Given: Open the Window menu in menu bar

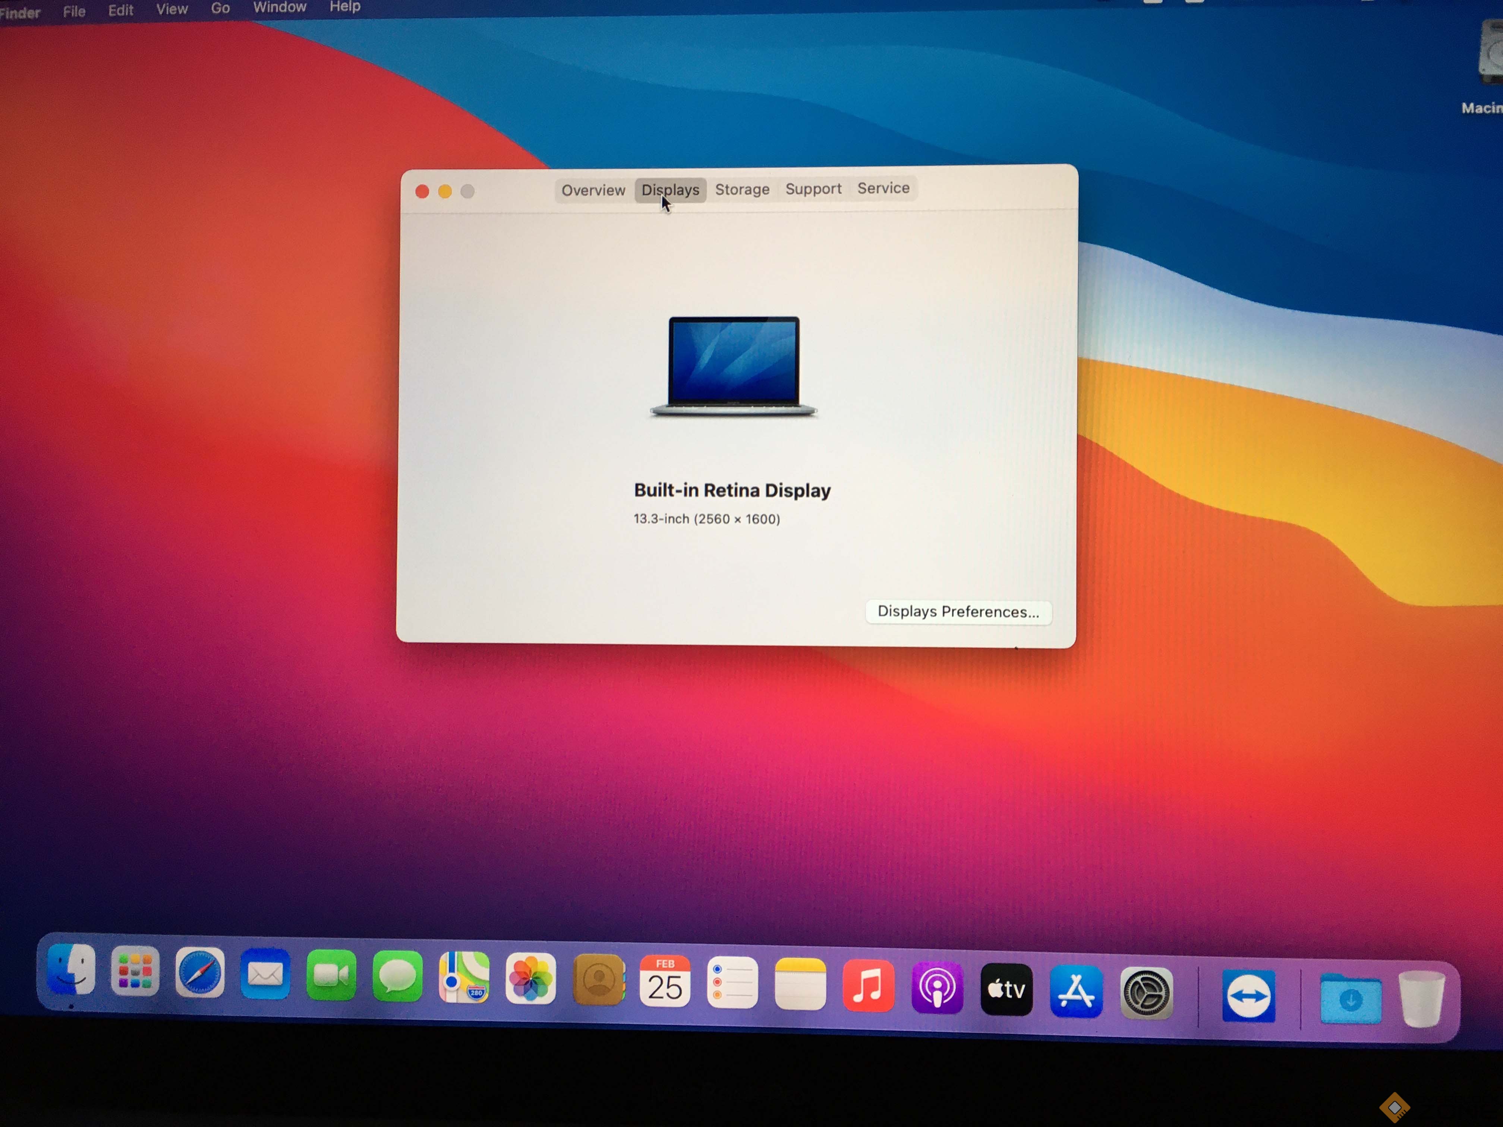Looking at the screenshot, I should point(279,7).
